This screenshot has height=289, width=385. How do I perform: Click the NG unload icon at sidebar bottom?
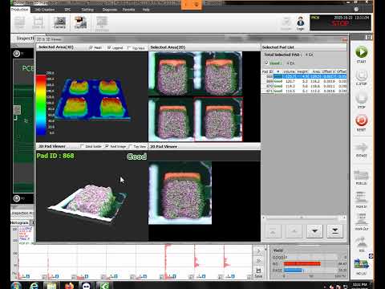point(361,264)
